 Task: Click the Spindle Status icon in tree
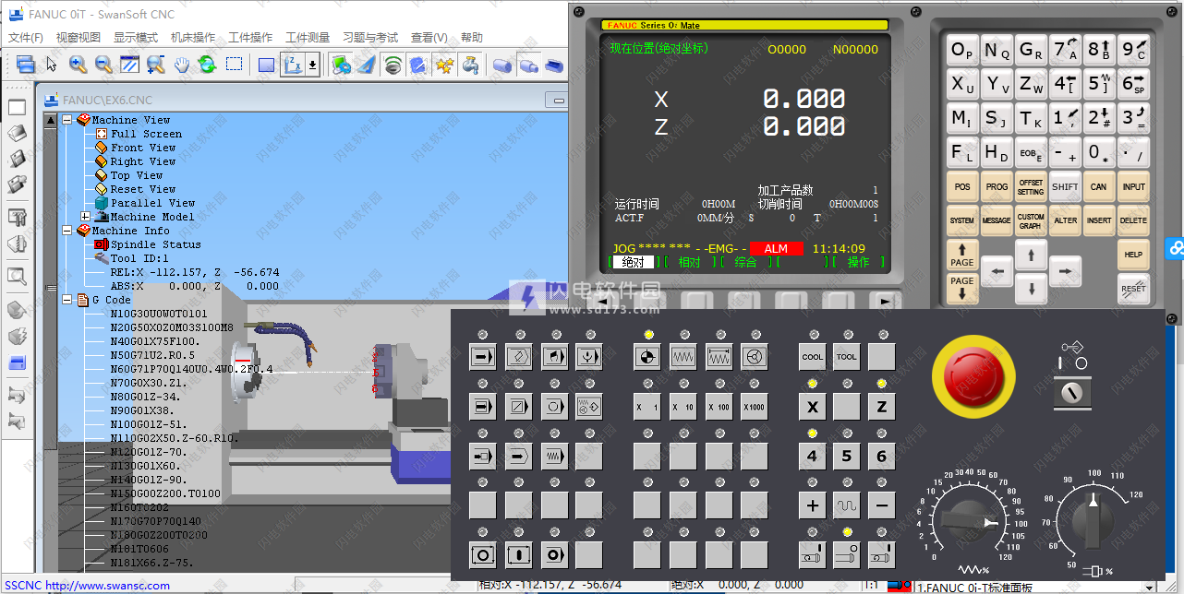point(102,244)
